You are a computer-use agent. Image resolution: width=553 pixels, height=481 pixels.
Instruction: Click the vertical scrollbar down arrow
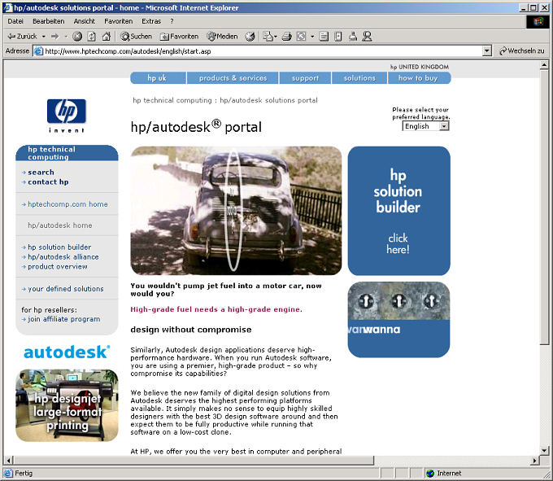(544, 450)
